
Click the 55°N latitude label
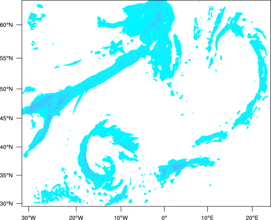click(x=6, y=58)
